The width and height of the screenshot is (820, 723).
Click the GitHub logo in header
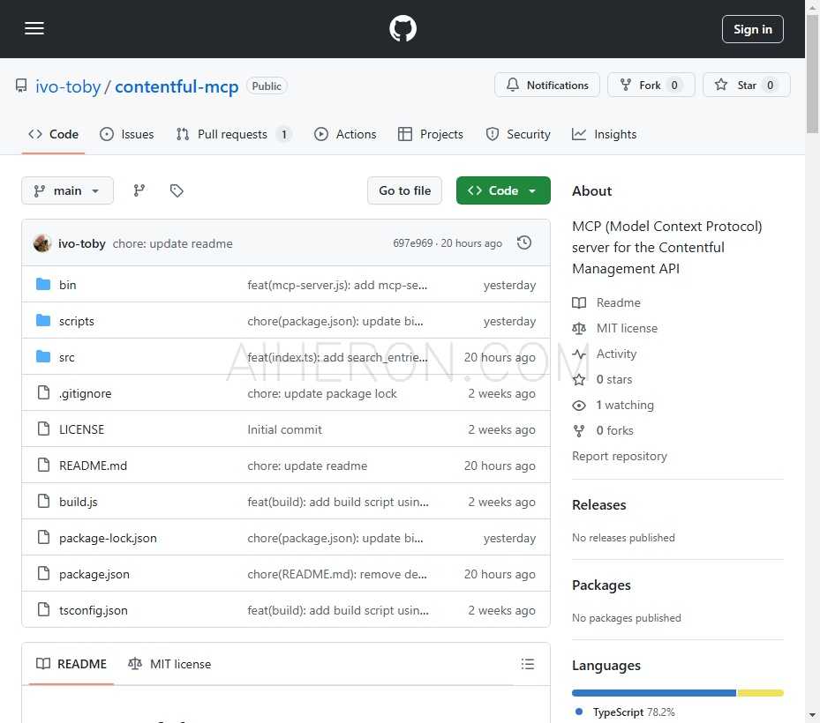[402, 29]
